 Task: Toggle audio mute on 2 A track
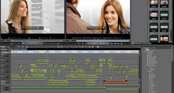(x=9, y=90)
